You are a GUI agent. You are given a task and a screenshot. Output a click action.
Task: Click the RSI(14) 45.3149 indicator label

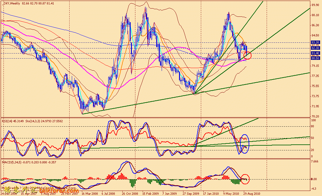point(13,121)
